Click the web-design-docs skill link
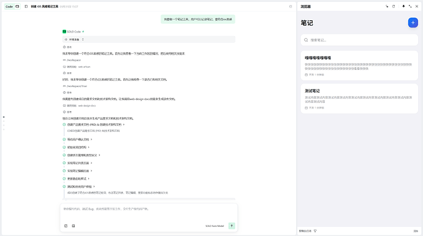Image resolution: width=423 pixels, height=236 pixels. (x=87, y=105)
